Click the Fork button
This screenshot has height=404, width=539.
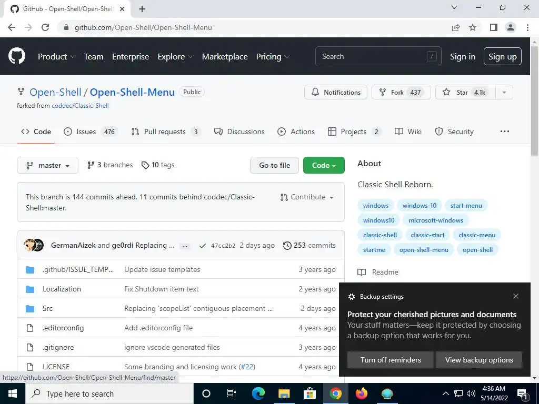click(401, 92)
